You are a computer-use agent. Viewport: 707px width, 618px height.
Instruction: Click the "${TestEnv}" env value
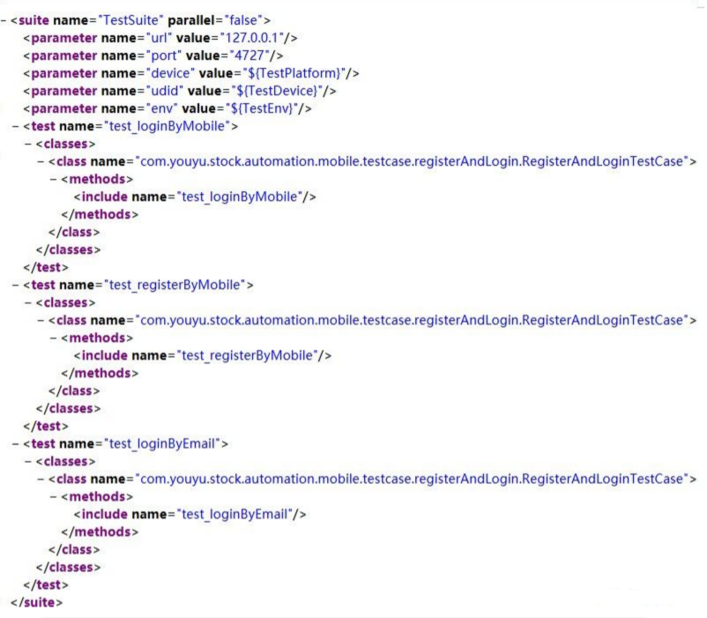pos(262,108)
